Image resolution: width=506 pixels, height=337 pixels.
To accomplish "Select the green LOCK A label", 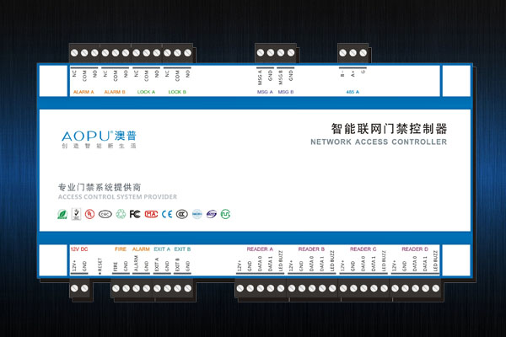I will point(146,92).
